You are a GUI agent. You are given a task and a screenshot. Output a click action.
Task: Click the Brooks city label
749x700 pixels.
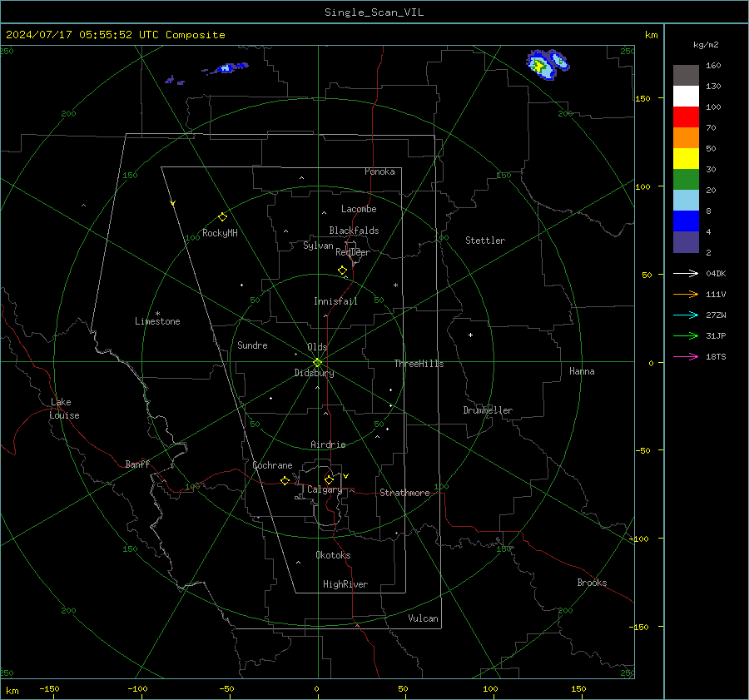click(592, 583)
